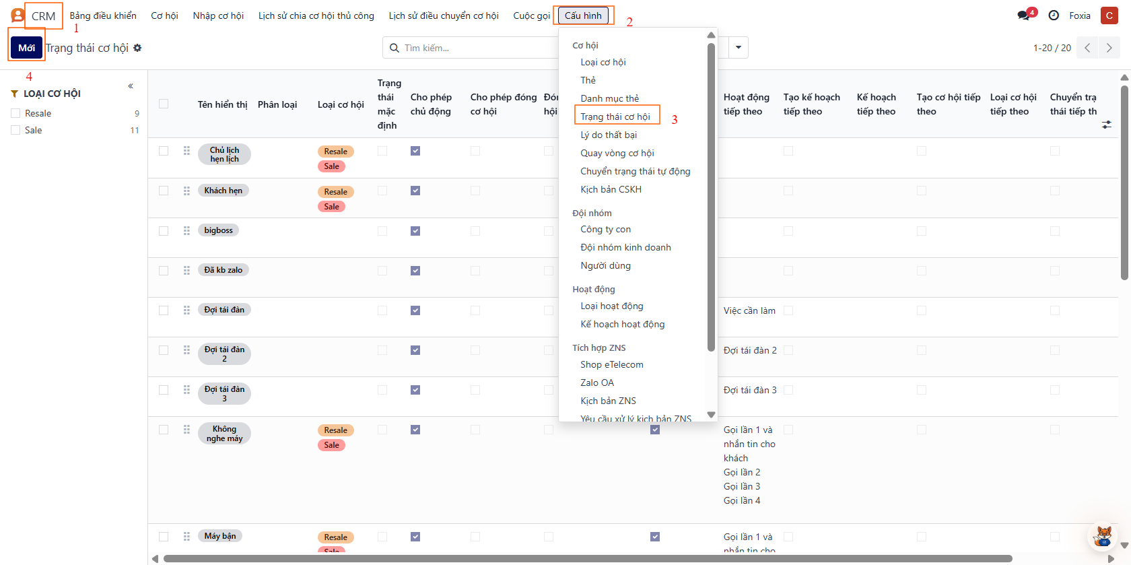
Task: Click the drag handle for bigboss row
Action: (x=186, y=230)
